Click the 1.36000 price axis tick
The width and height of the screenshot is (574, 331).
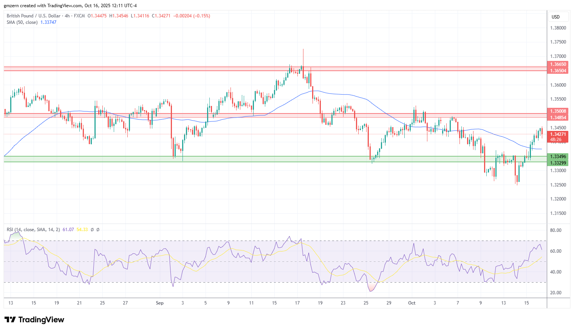pyautogui.click(x=558, y=85)
